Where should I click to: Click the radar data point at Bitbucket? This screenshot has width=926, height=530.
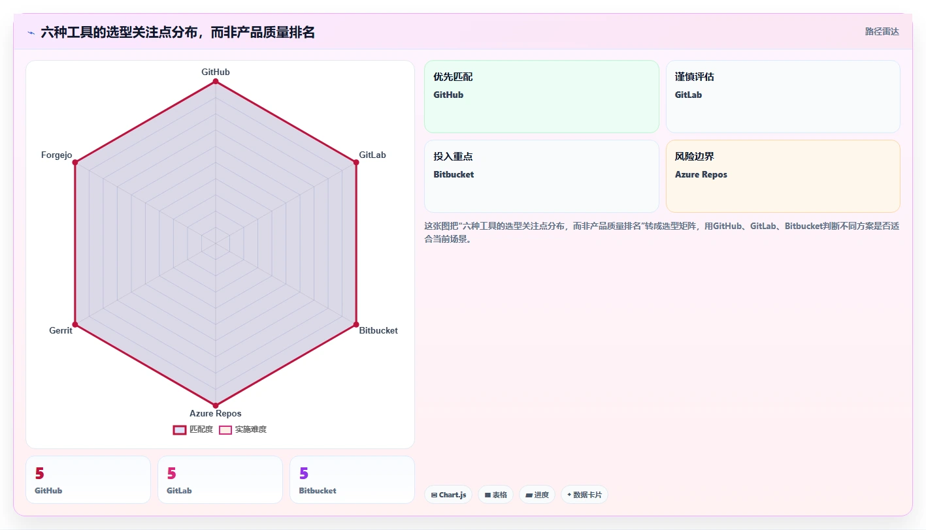pyautogui.click(x=356, y=324)
